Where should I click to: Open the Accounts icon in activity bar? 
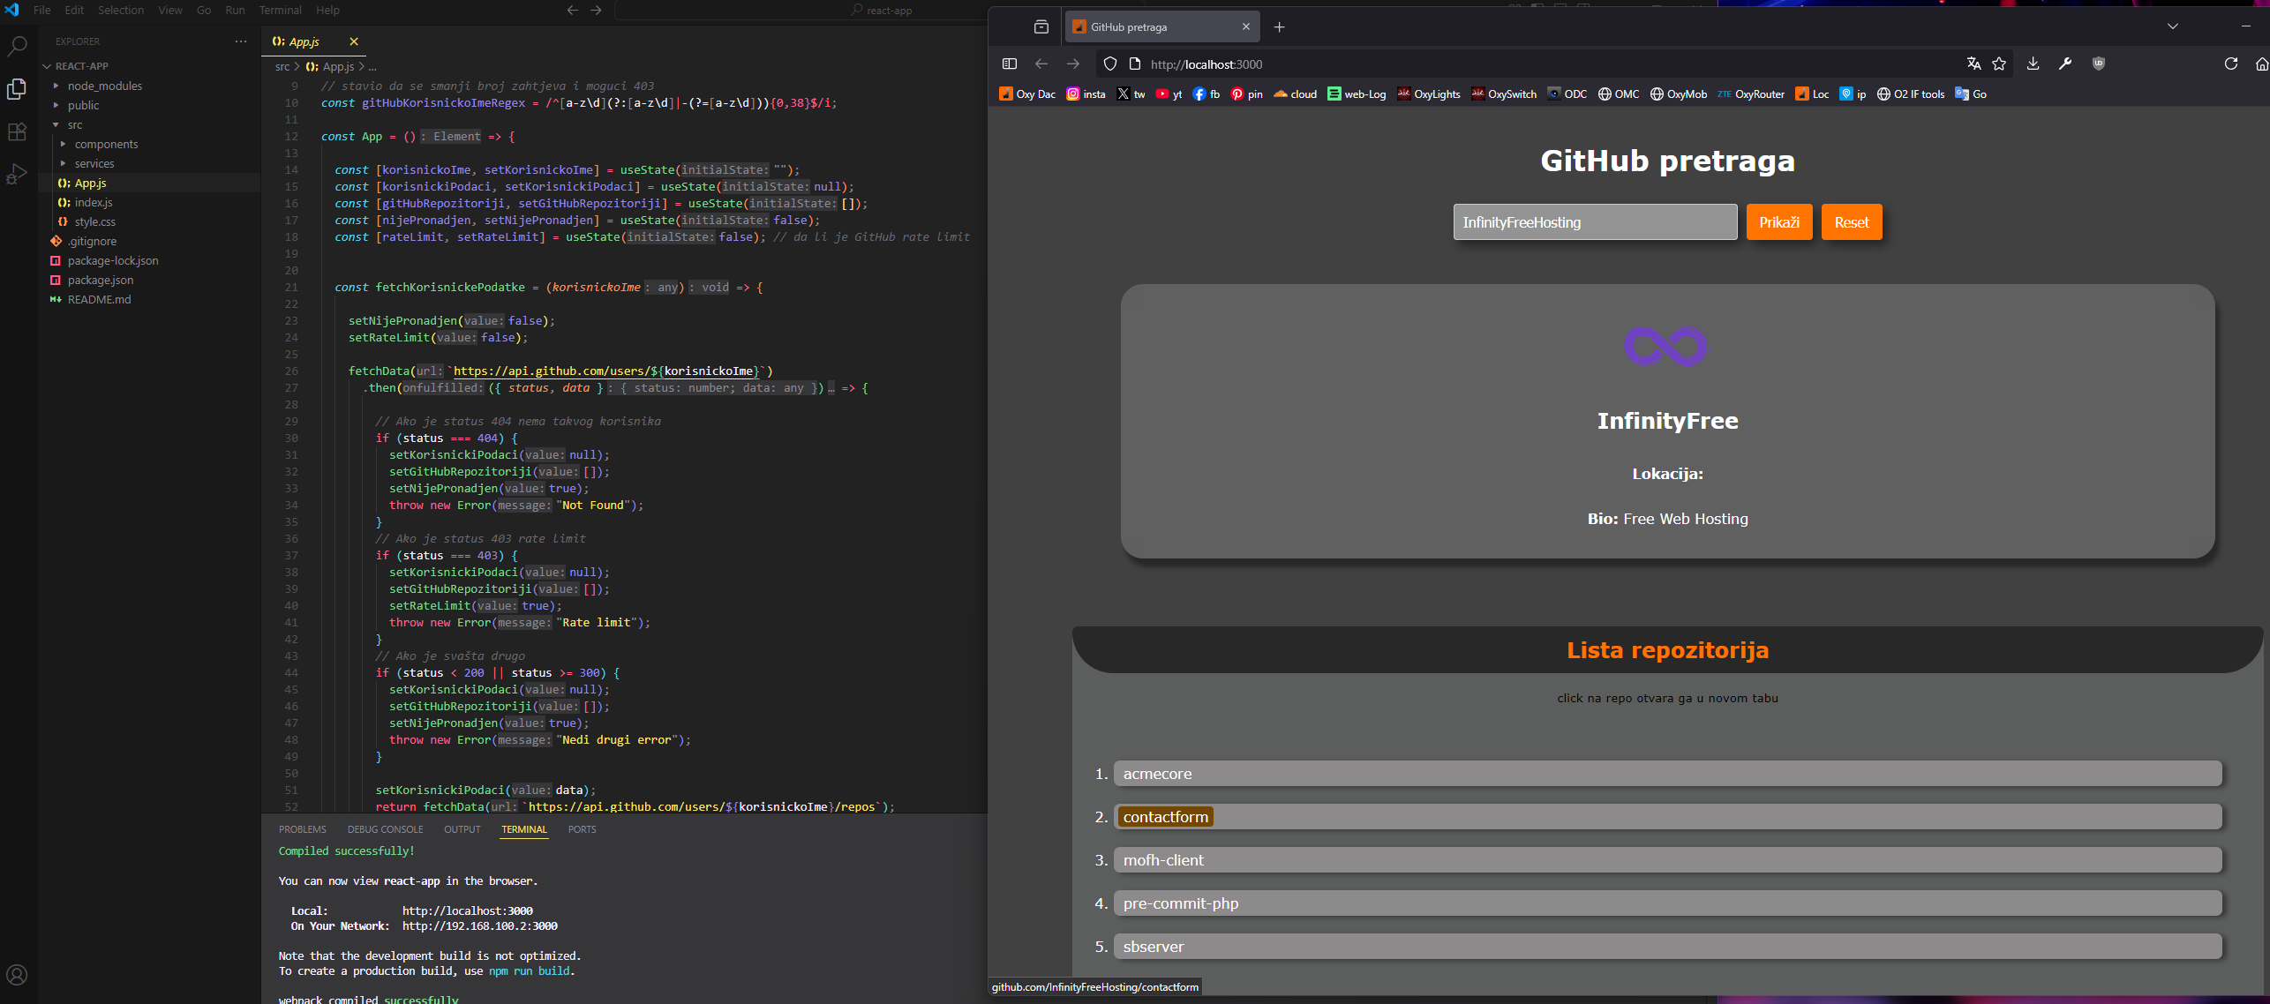pyautogui.click(x=17, y=975)
